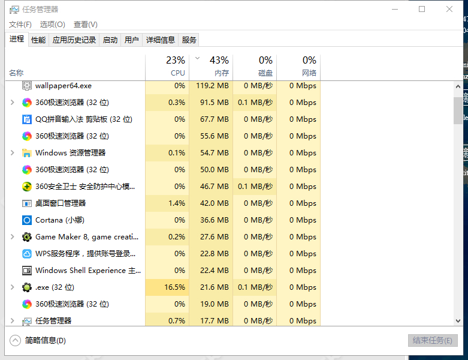
Task: Click the 360极速浏览器 icon using 55.6 MB
Action: [27, 136]
